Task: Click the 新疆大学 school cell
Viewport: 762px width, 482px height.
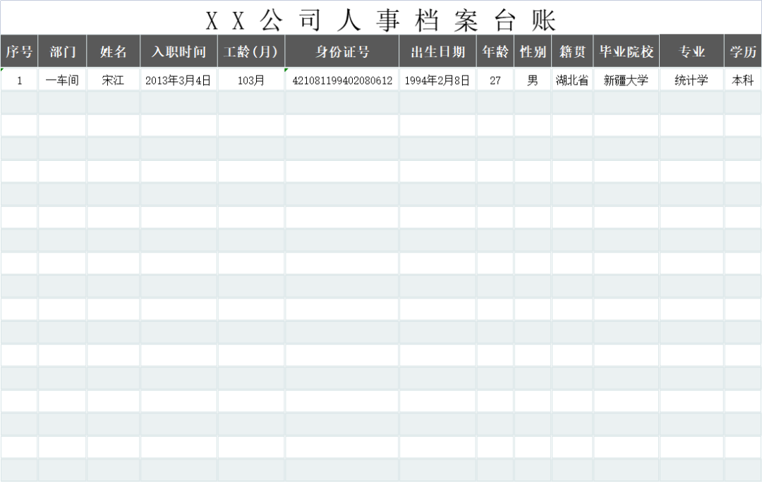Action: [x=626, y=80]
